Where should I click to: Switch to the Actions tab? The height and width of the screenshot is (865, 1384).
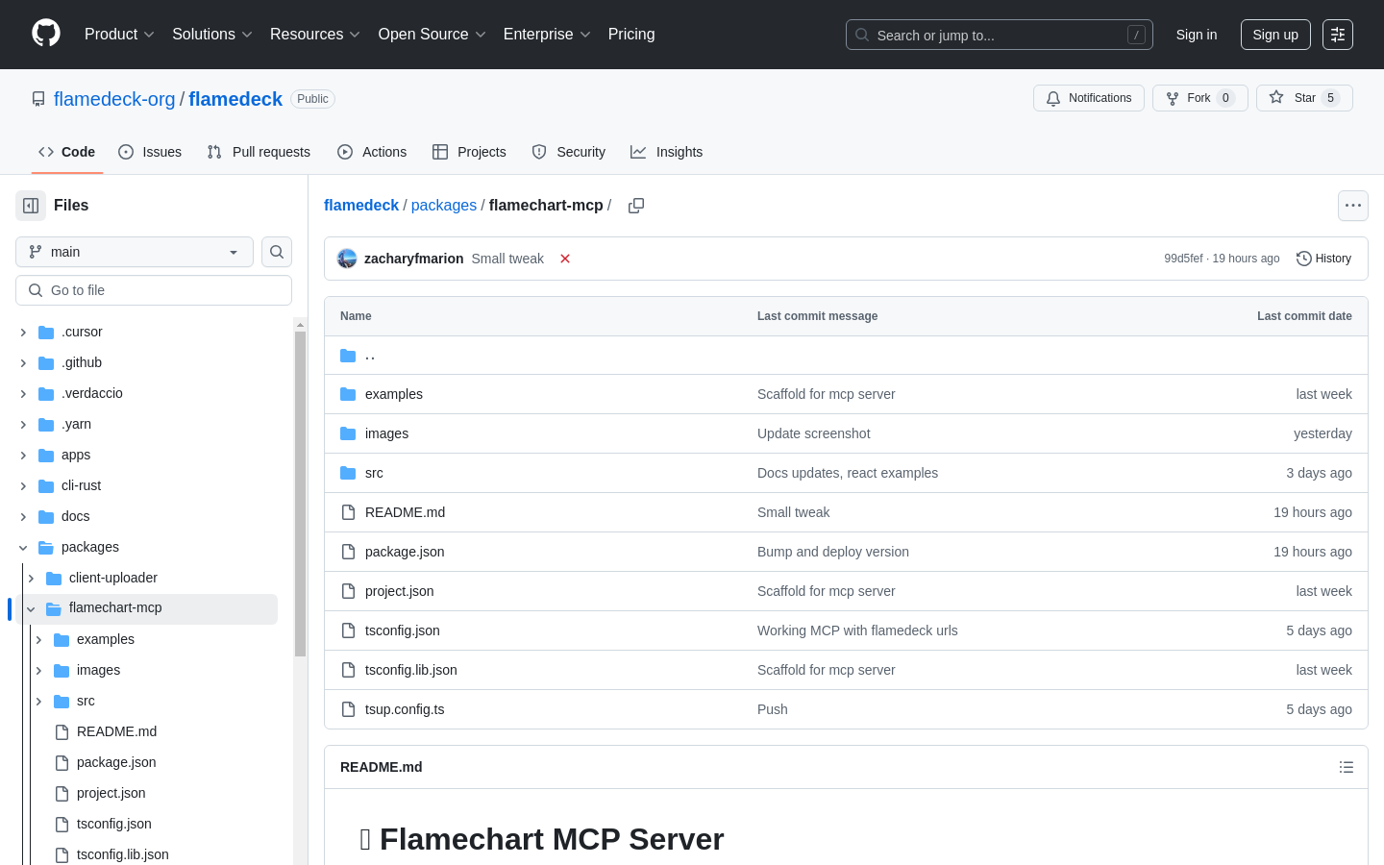372,152
